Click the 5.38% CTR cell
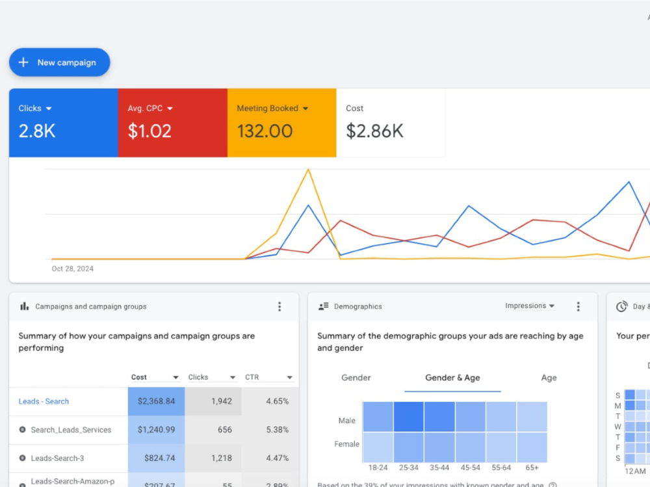 (x=270, y=430)
